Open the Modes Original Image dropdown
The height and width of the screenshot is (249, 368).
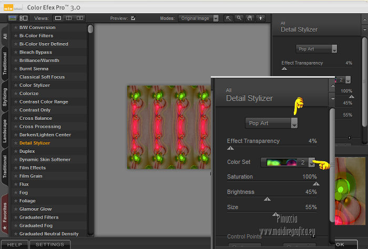click(x=198, y=18)
